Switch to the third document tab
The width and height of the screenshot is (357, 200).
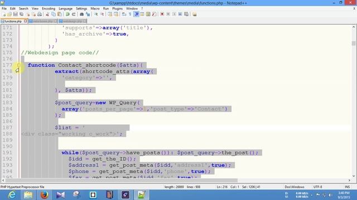72,21
